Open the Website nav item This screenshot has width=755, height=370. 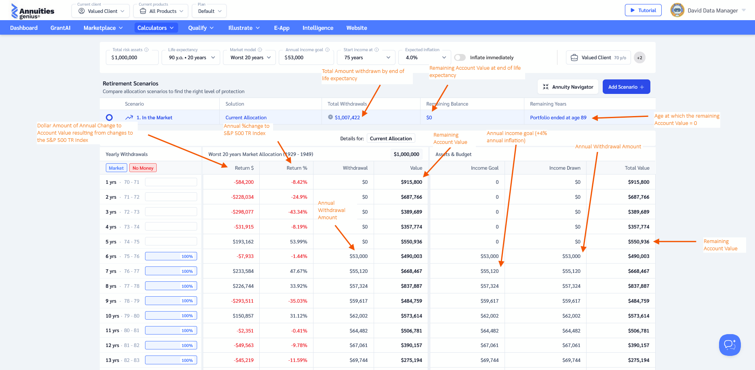click(x=357, y=28)
